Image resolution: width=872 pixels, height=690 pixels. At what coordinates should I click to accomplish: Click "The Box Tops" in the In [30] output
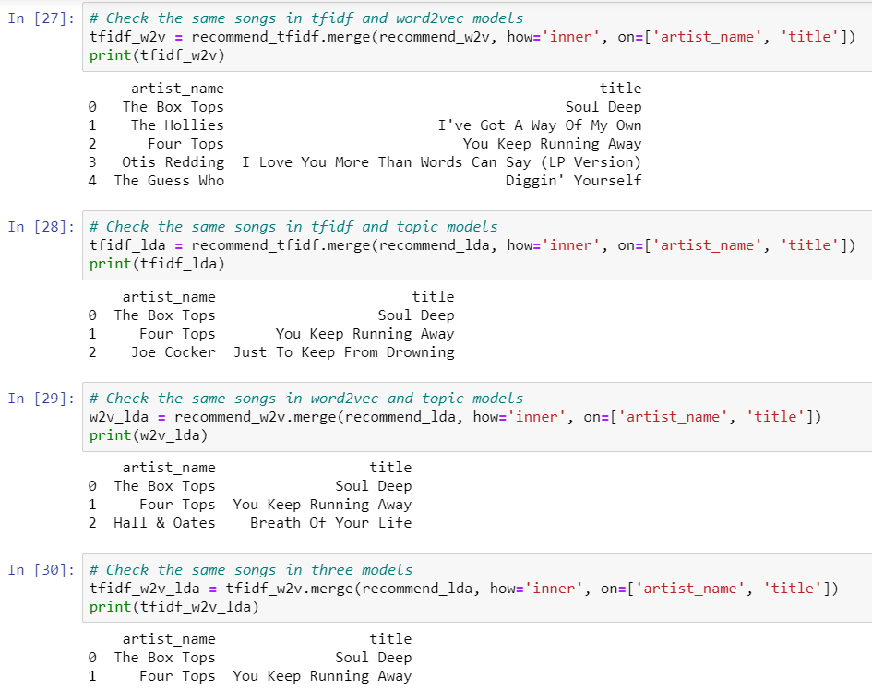click(164, 657)
